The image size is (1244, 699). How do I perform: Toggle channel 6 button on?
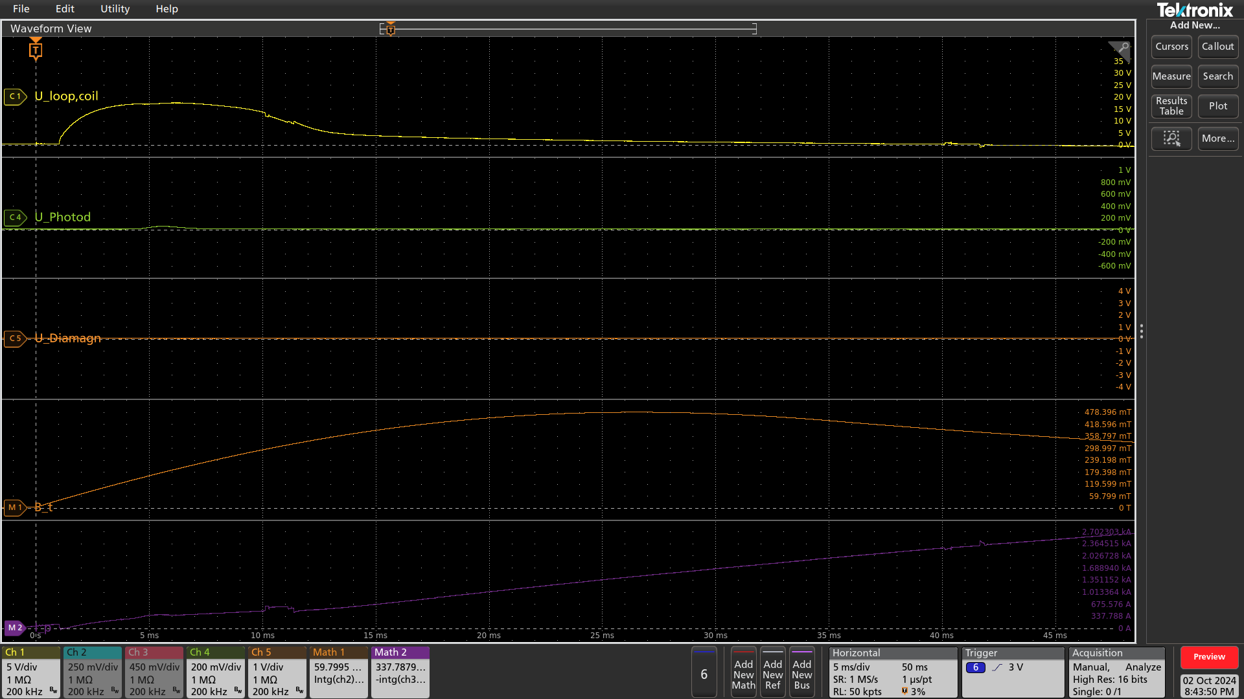click(704, 674)
